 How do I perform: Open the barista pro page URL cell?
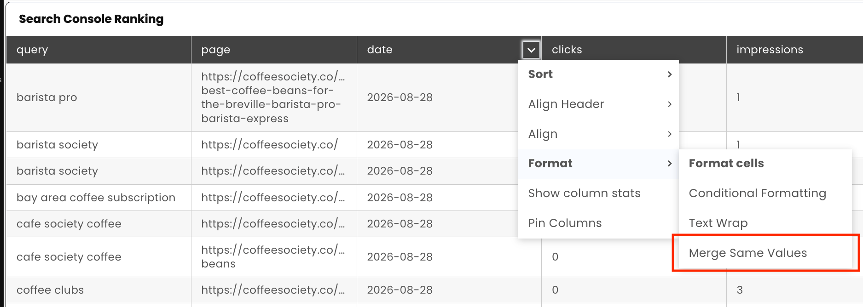274,97
